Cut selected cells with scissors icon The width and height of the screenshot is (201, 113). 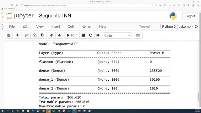click(x=27, y=35)
